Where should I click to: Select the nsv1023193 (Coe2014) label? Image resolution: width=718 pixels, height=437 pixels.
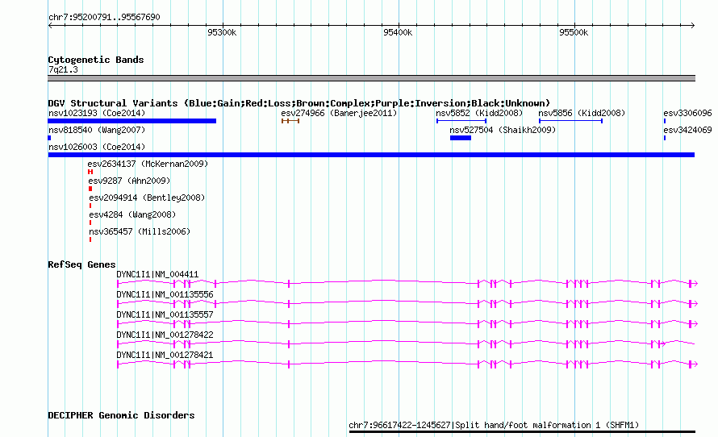(x=97, y=113)
